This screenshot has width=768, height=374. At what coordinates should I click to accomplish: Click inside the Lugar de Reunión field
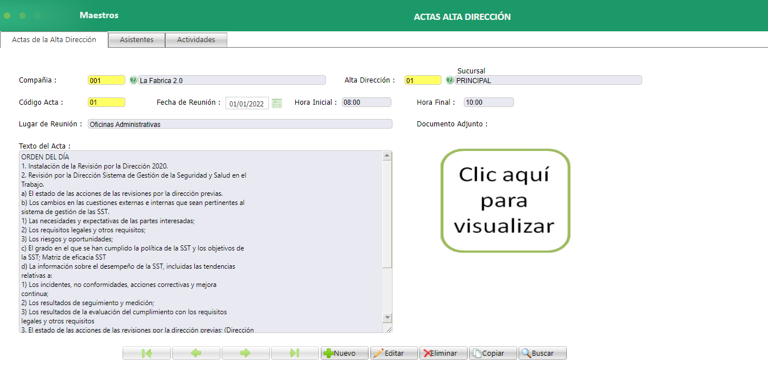tap(239, 124)
